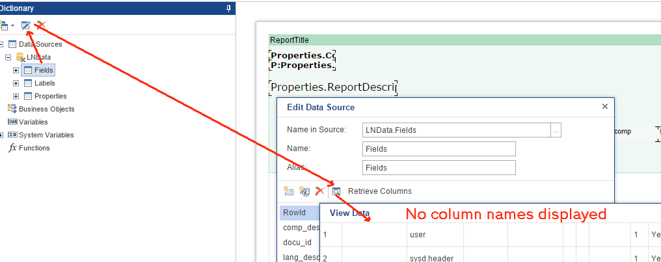Image resolution: width=661 pixels, height=262 pixels.
Task: Click the View Data window title
Action: coord(349,213)
